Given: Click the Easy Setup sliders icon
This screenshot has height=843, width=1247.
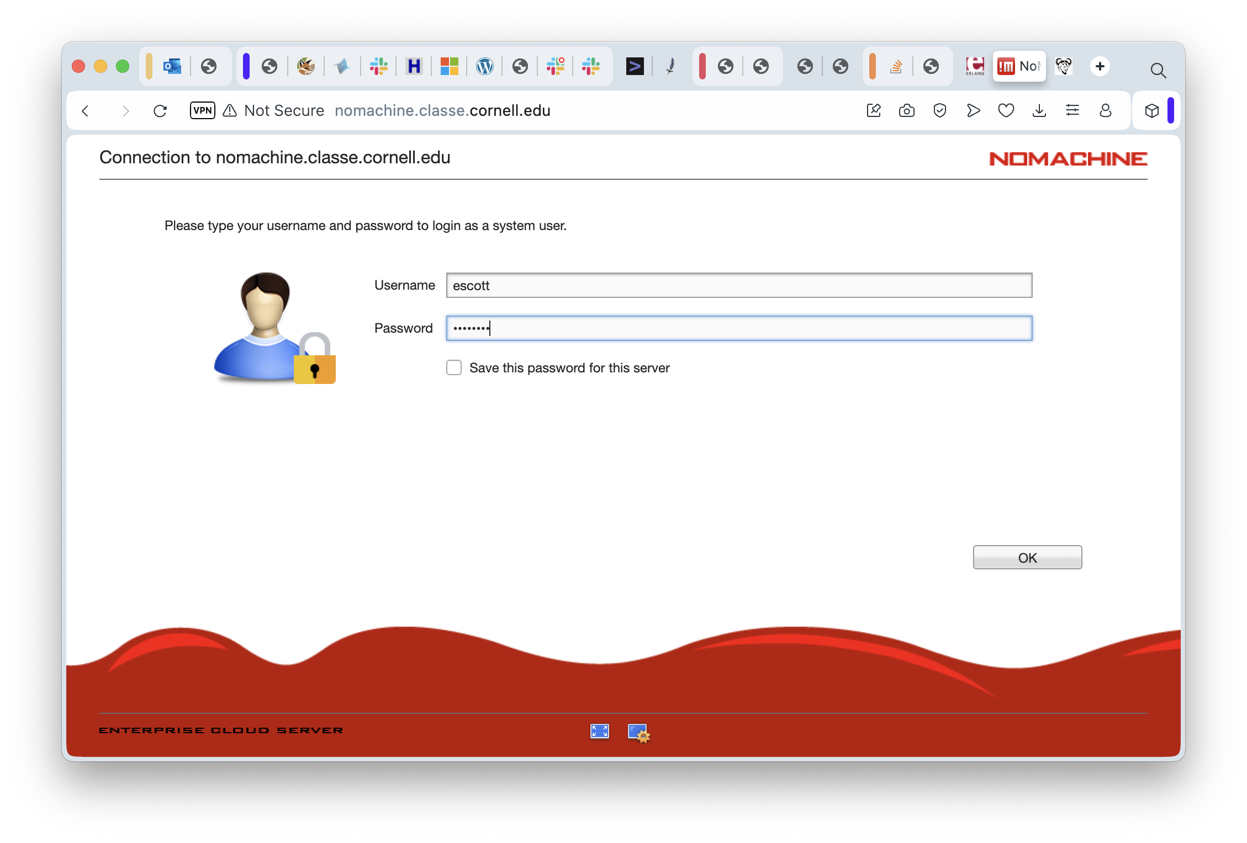Looking at the screenshot, I should pyautogui.click(x=1072, y=111).
